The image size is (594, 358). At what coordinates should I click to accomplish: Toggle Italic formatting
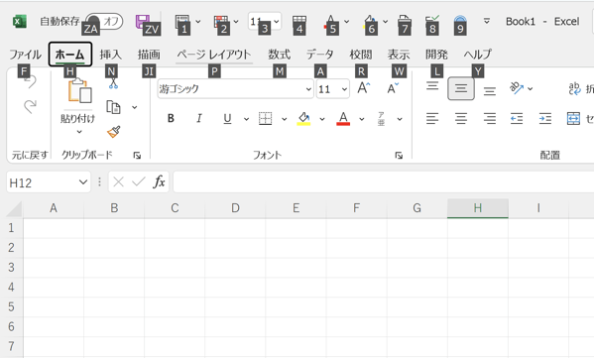(199, 119)
